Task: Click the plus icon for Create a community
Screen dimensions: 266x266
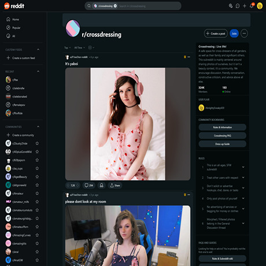Action: tap(8, 135)
